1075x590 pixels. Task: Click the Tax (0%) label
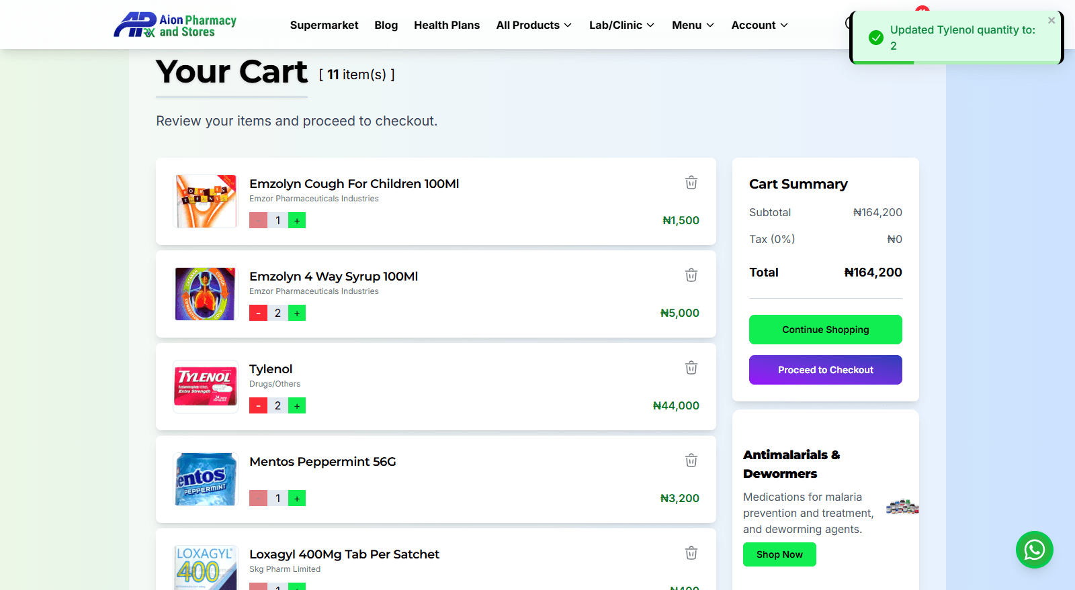(x=772, y=239)
